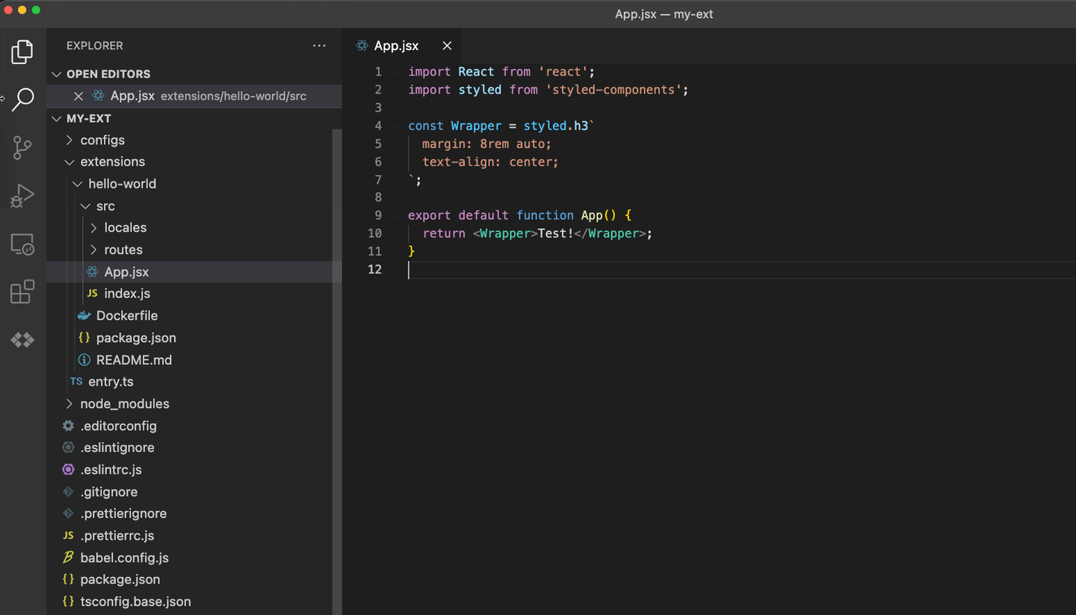The image size is (1076, 615).
Task: Open the Search view in the activity bar
Action: 22,99
